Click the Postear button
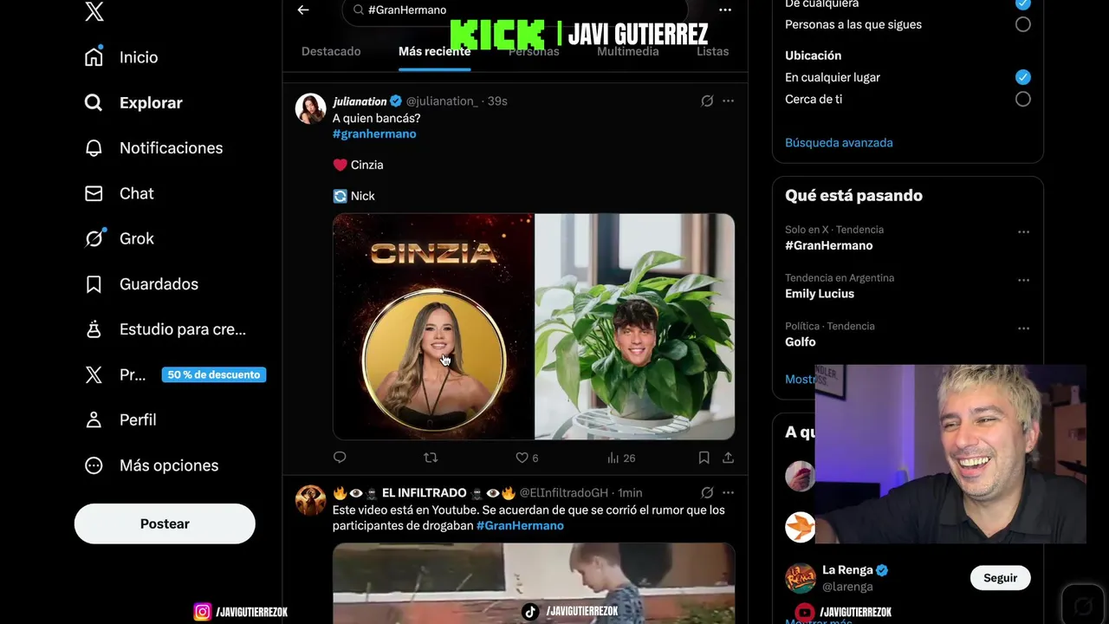Screen dimensions: 1109x624 (x=165, y=523)
